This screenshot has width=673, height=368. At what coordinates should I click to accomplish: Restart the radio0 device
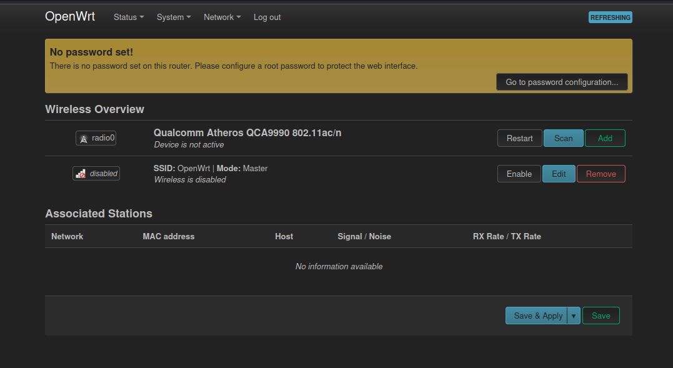tap(519, 138)
